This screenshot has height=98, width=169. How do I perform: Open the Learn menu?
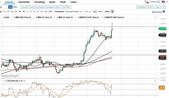point(74,2)
